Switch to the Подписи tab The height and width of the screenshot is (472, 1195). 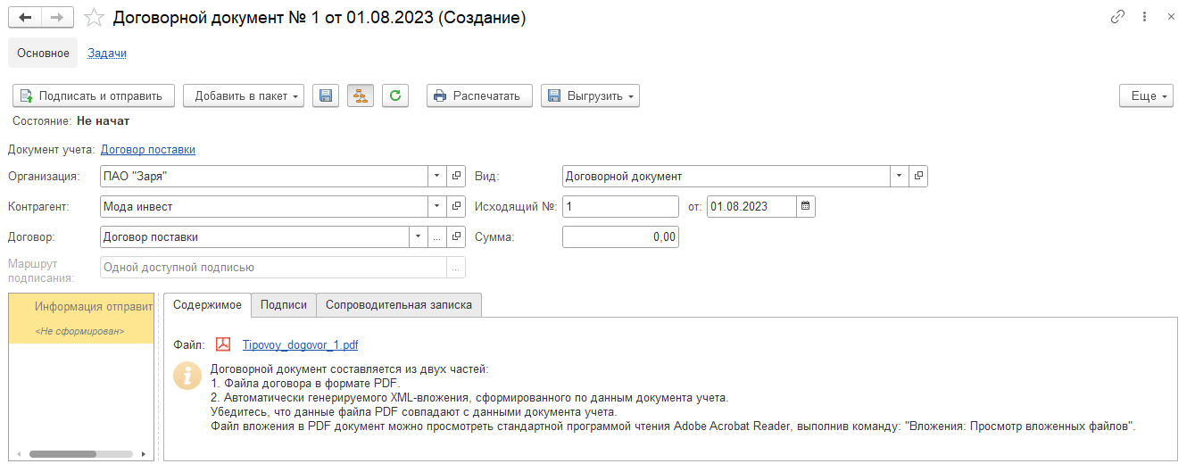[283, 305]
